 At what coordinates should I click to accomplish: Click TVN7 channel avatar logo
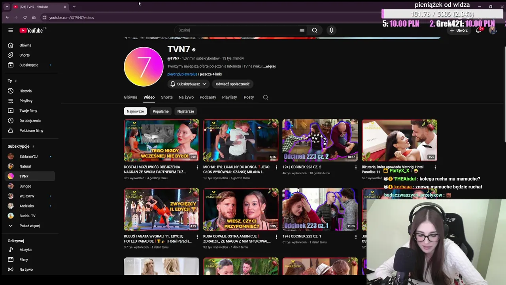click(x=143, y=66)
